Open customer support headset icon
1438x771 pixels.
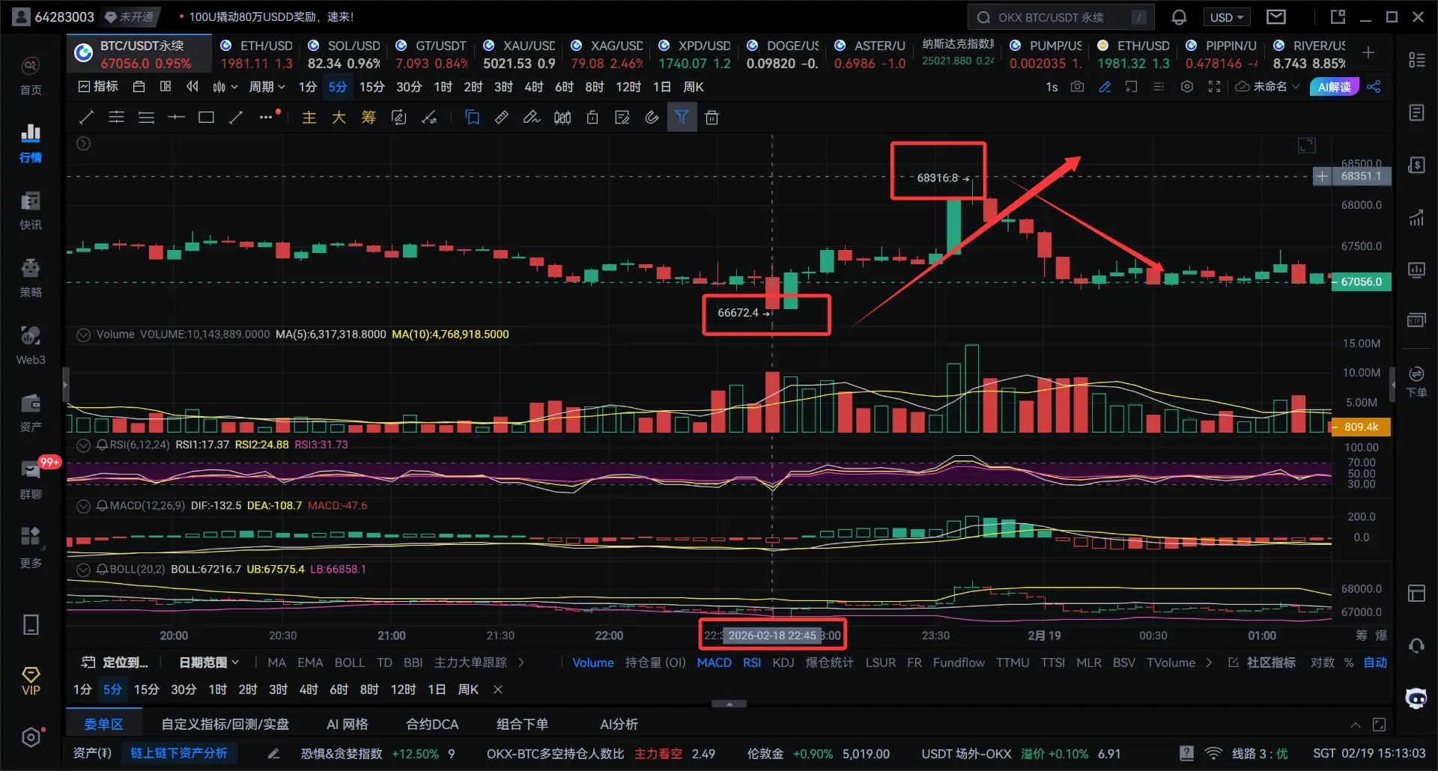pos(1416,645)
